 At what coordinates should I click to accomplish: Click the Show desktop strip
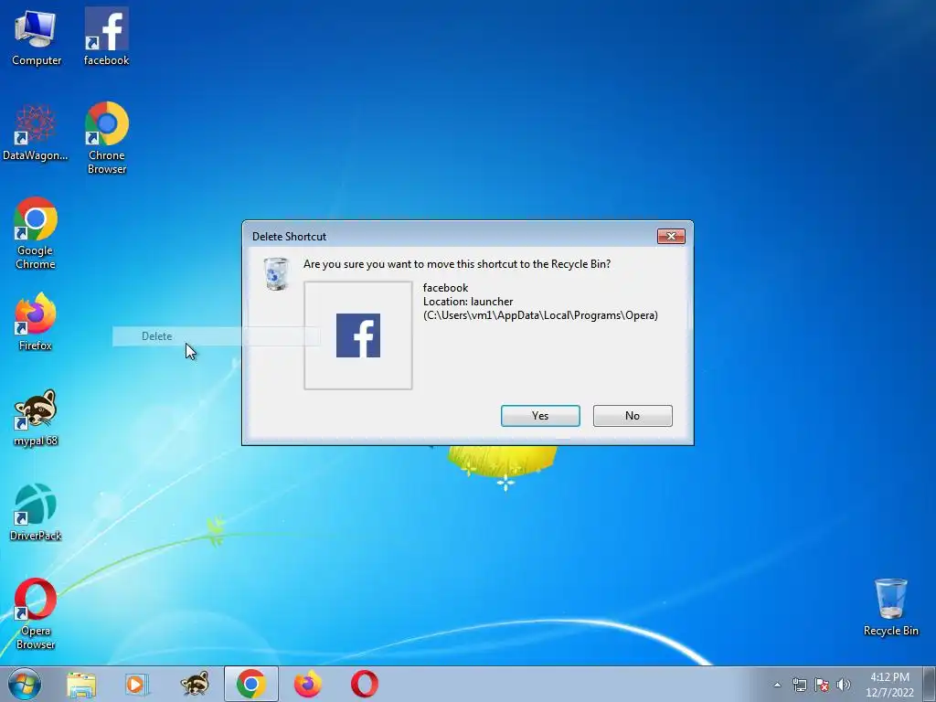click(x=930, y=684)
